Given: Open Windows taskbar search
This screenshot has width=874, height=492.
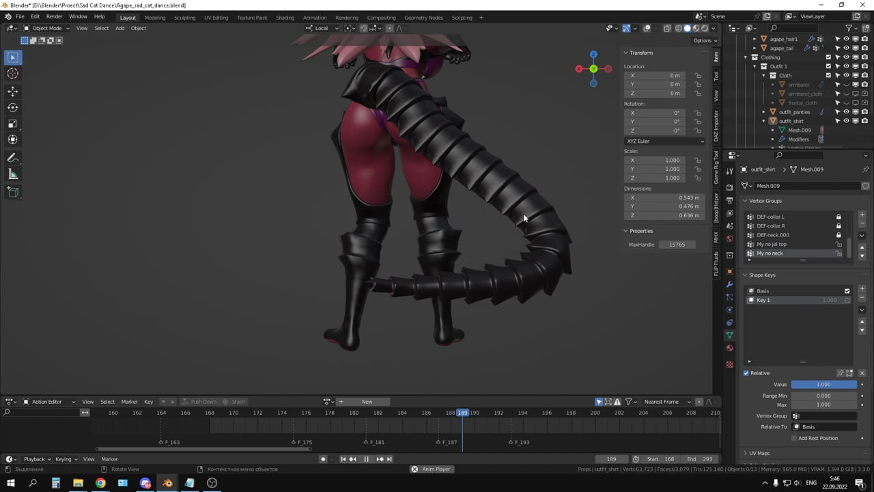Looking at the screenshot, I should click(x=33, y=483).
